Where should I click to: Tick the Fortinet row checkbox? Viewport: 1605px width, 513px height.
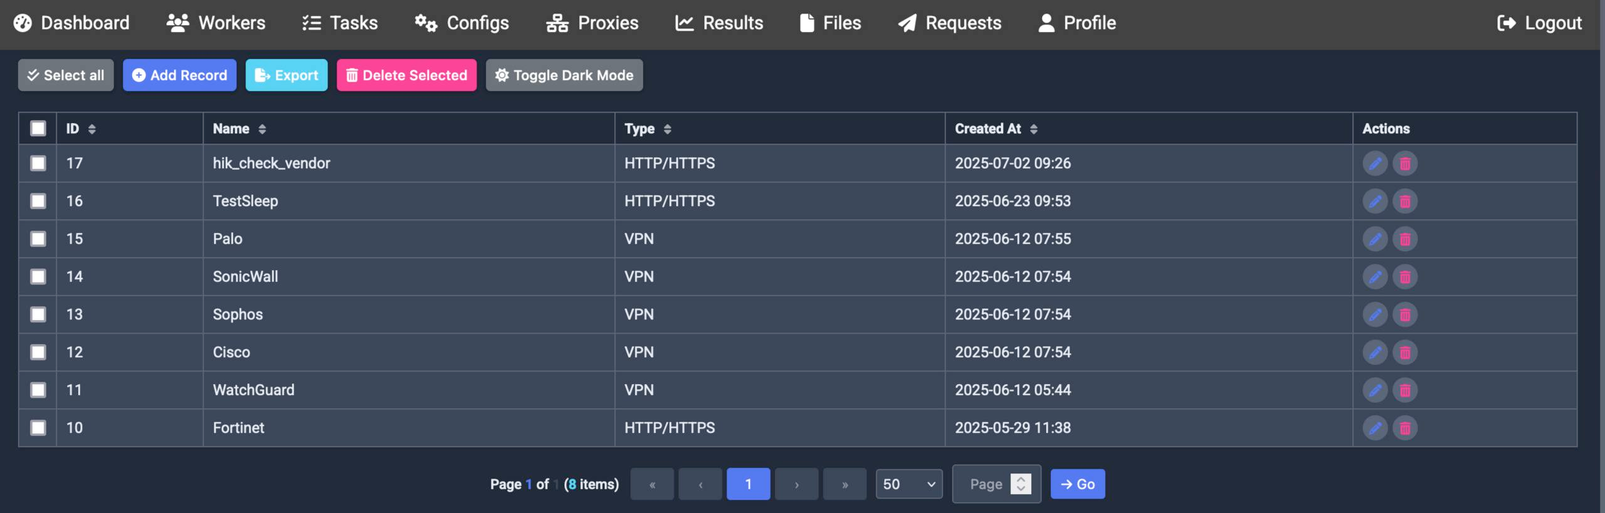[38, 428]
